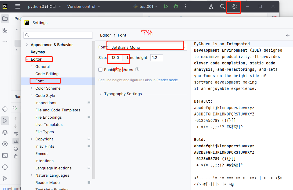
Task: Open Search Everywhere magnifier icon
Action: tap(223, 7)
